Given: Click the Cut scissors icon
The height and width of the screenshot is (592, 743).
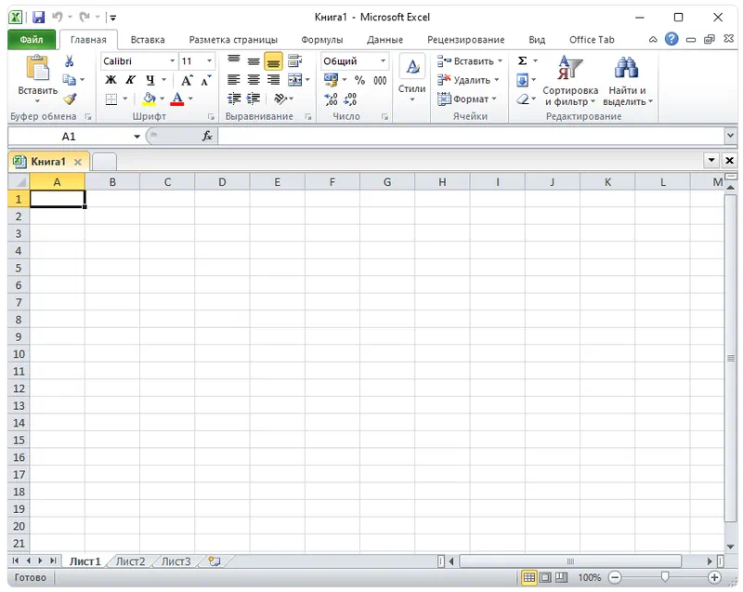Looking at the screenshot, I should pyautogui.click(x=69, y=61).
